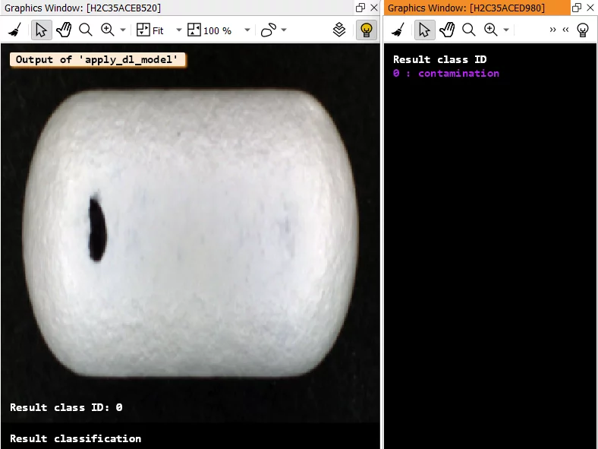Select the hand pan tool in right window
The image size is (598, 449).
(447, 30)
